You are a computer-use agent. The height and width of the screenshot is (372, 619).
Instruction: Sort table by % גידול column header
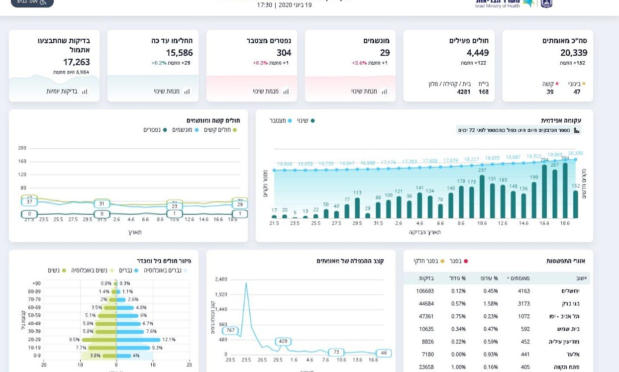(x=457, y=279)
